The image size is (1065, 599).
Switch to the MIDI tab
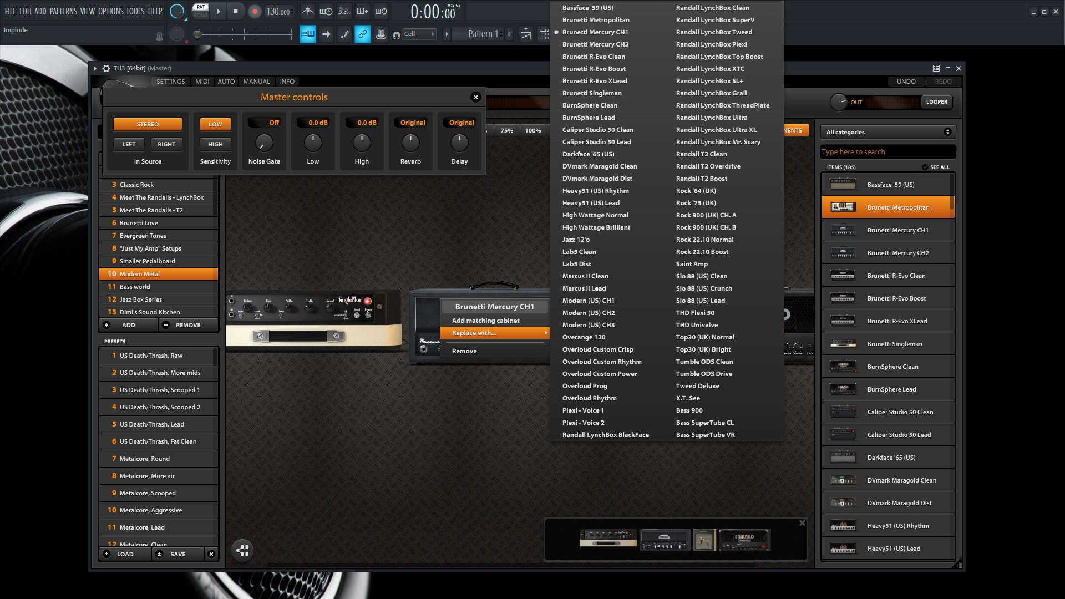(x=202, y=82)
